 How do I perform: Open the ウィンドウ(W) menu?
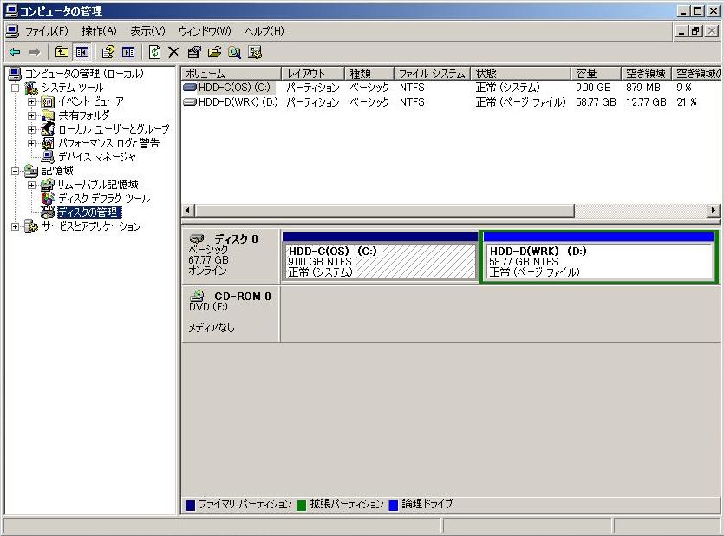205,31
